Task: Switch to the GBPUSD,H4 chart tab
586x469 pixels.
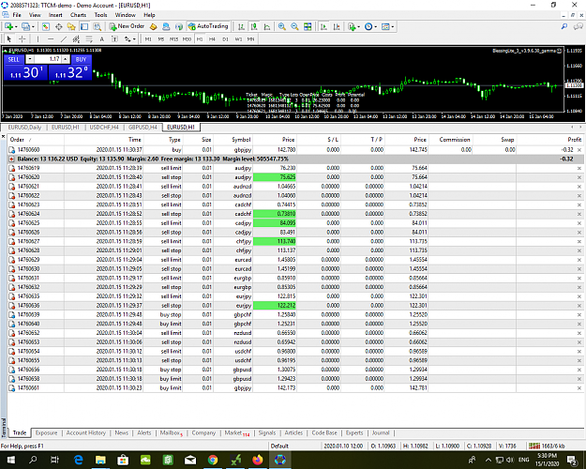Action: point(143,128)
